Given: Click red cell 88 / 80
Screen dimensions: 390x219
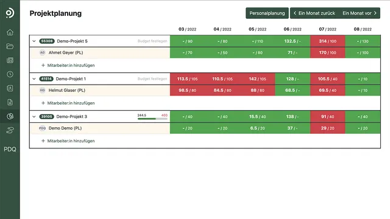Looking at the screenshot, I should pos(257,91).
